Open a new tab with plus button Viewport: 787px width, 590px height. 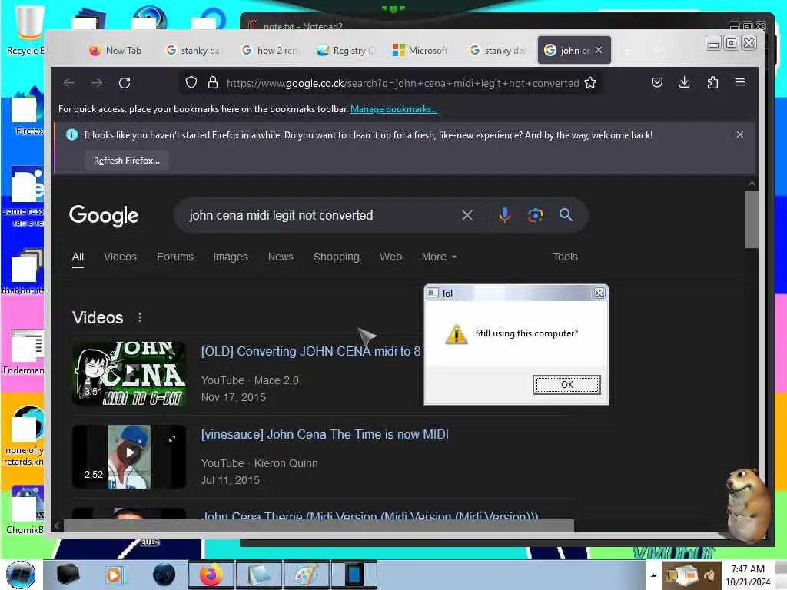click(x=627, y=50)
